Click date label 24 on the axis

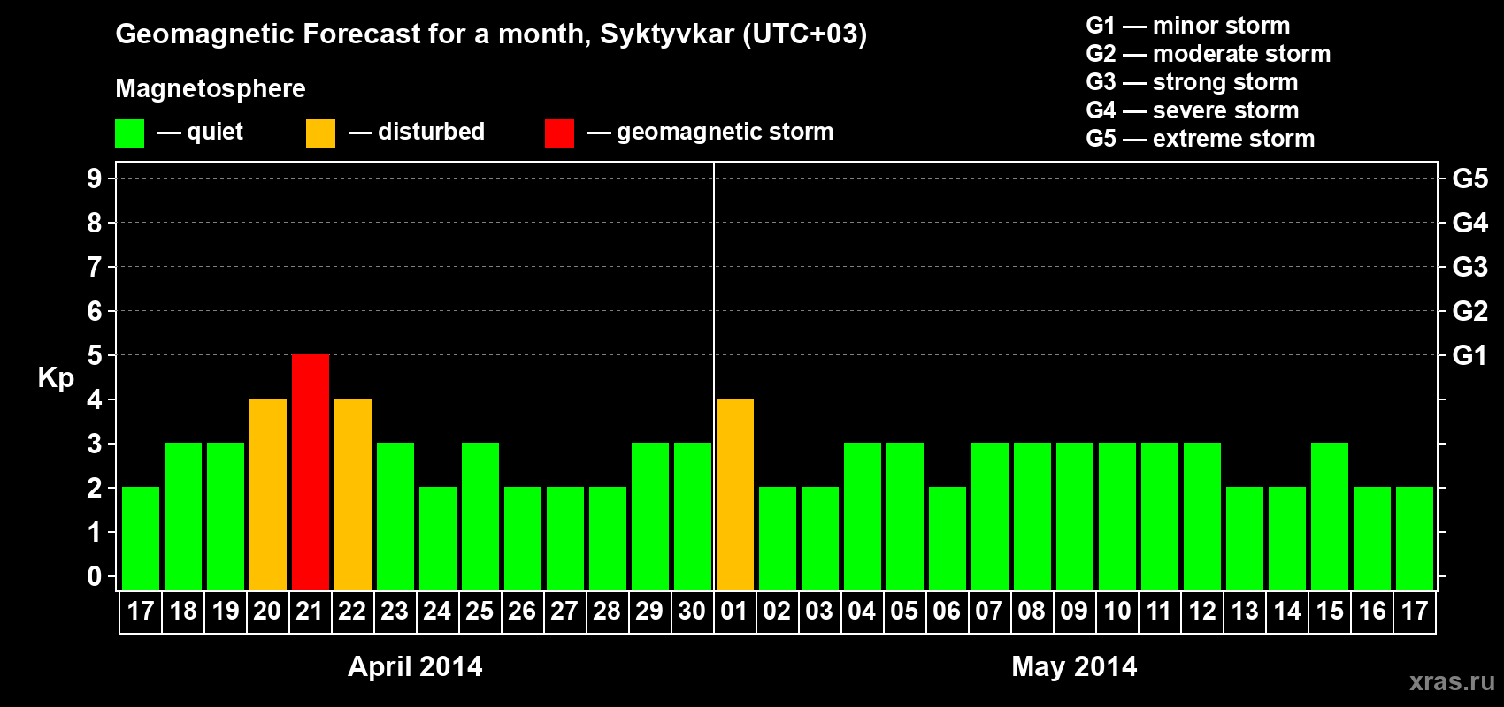pyautogui.click(x=437, y=612)
